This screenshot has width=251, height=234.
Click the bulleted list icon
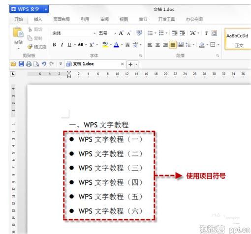150,33
